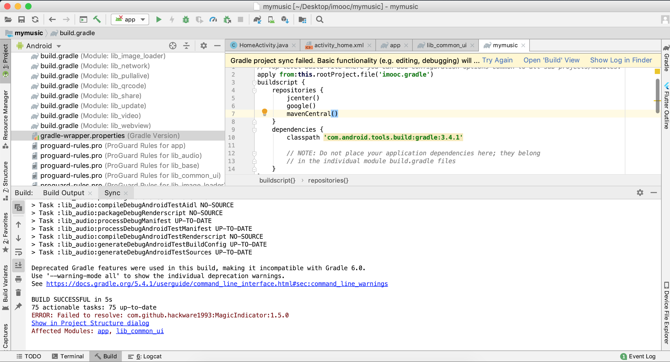Search everywhere with the magnifier icon
This screenshot has width=670, height=362.
[320, 19]
